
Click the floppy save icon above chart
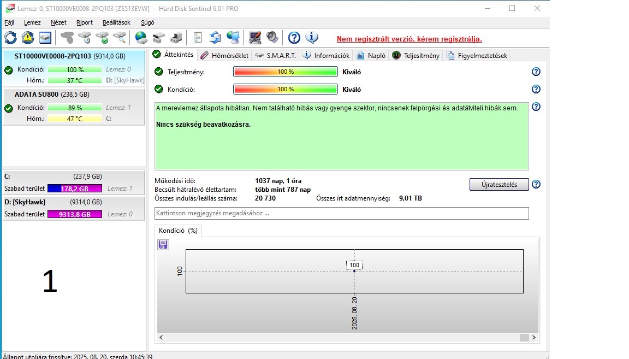tap(163, 245)
